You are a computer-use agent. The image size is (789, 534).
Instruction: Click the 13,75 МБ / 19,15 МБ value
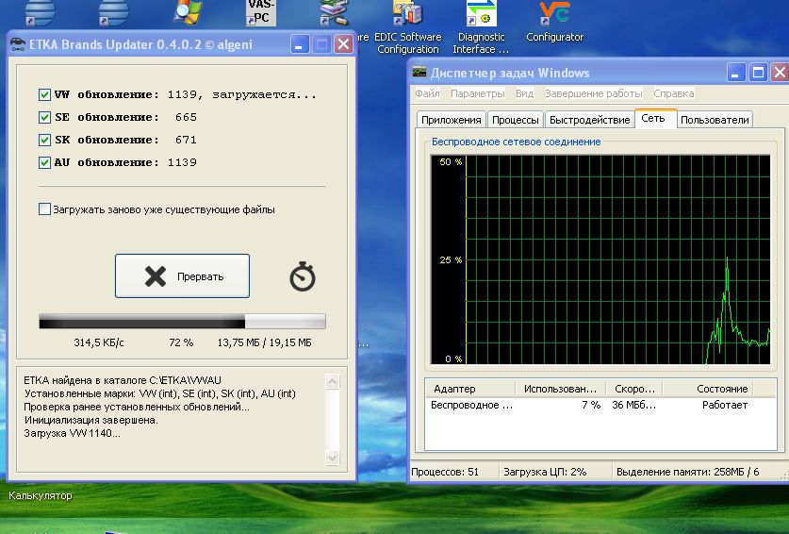pos(264,342)
